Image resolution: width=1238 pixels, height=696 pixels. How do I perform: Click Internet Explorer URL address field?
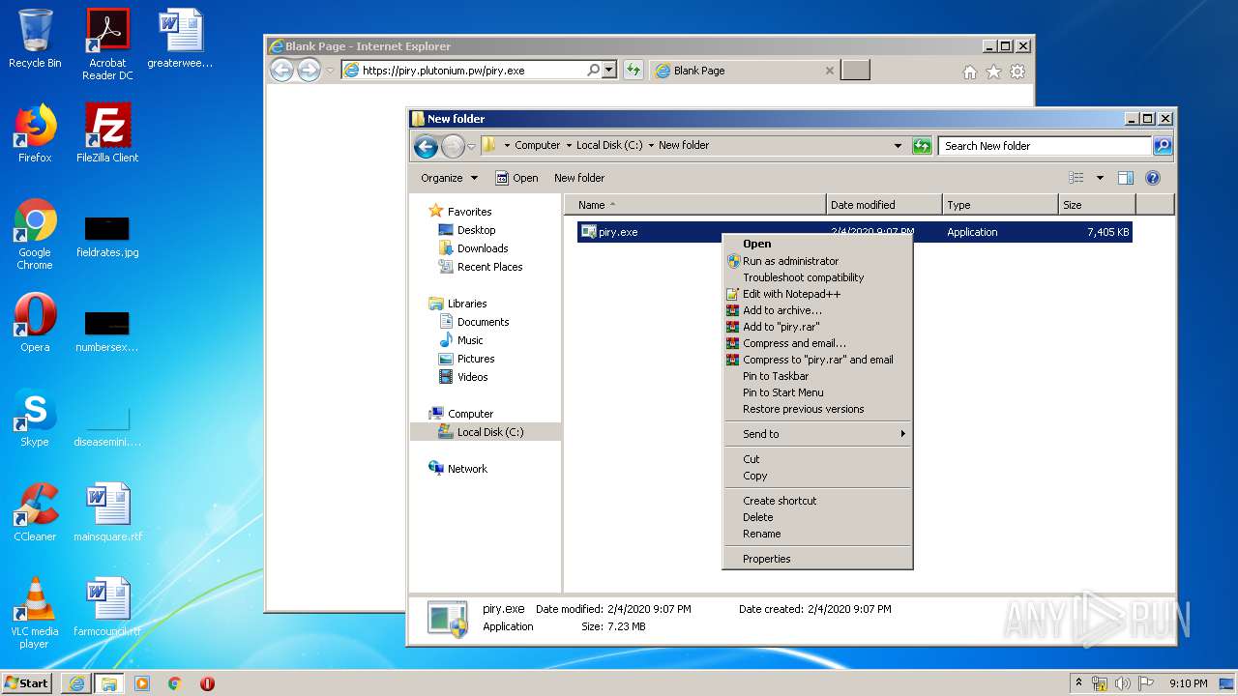tap(464, 70)
